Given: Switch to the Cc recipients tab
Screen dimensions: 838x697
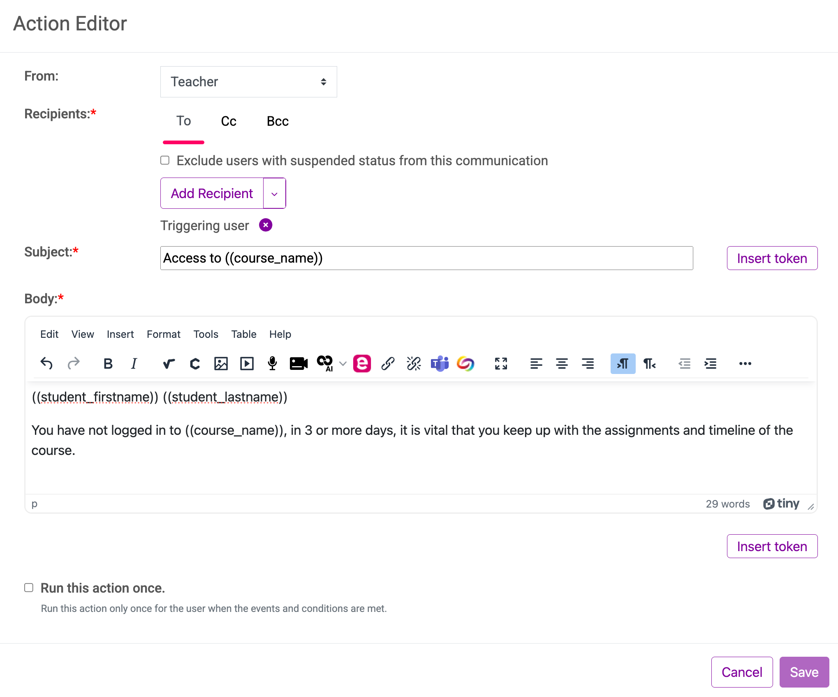Looking at the screenshot, I should point(228,120).
